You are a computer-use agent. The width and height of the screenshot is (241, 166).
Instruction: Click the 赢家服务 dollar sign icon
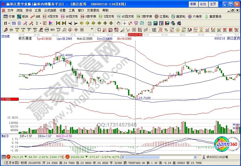pyautogui.click(x=206, y=17)
